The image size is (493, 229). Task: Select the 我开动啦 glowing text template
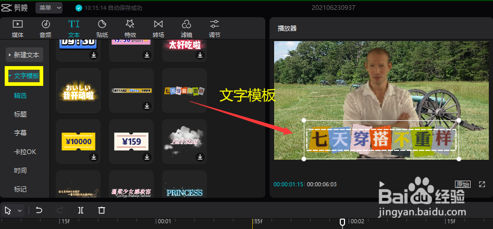tap(78, 91)
